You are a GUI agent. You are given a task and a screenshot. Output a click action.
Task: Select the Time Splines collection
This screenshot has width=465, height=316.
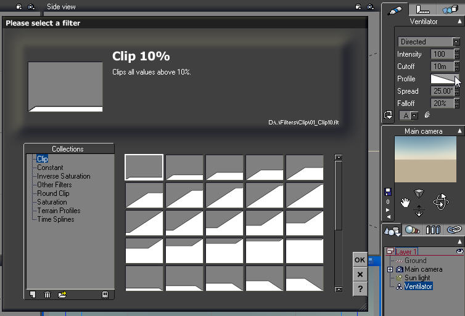pyautogui.click(x=56, y=219)
